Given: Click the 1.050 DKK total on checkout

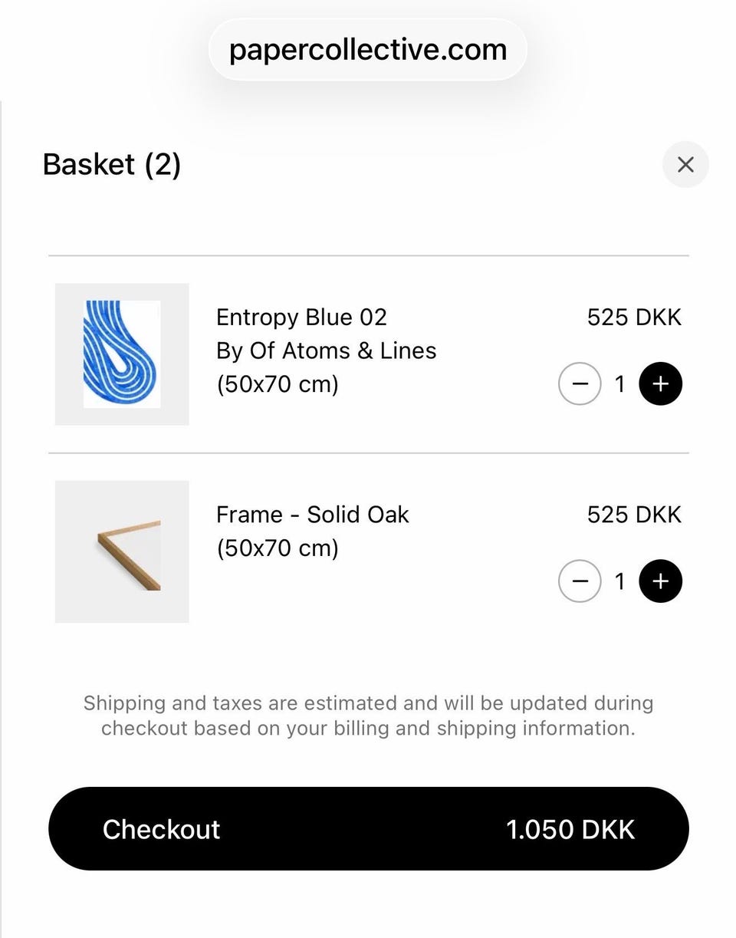Looking at the screenshot, I should pos(570,829).
